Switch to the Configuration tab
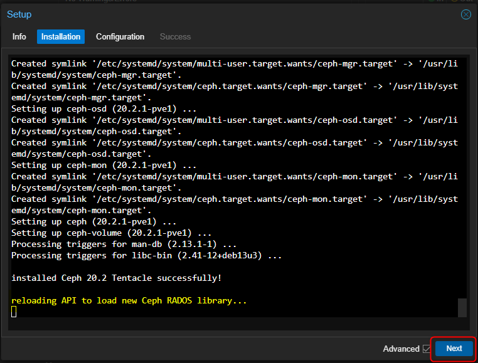The height and width of the screenshot is (363, 478). click(x=120, y=36)
